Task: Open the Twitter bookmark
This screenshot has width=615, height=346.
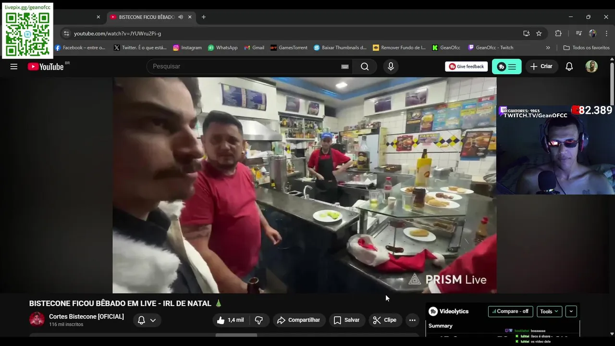Action: [140, 48]
